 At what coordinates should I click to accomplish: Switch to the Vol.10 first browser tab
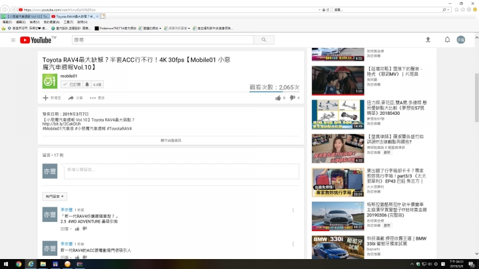[x=25, y=17]
